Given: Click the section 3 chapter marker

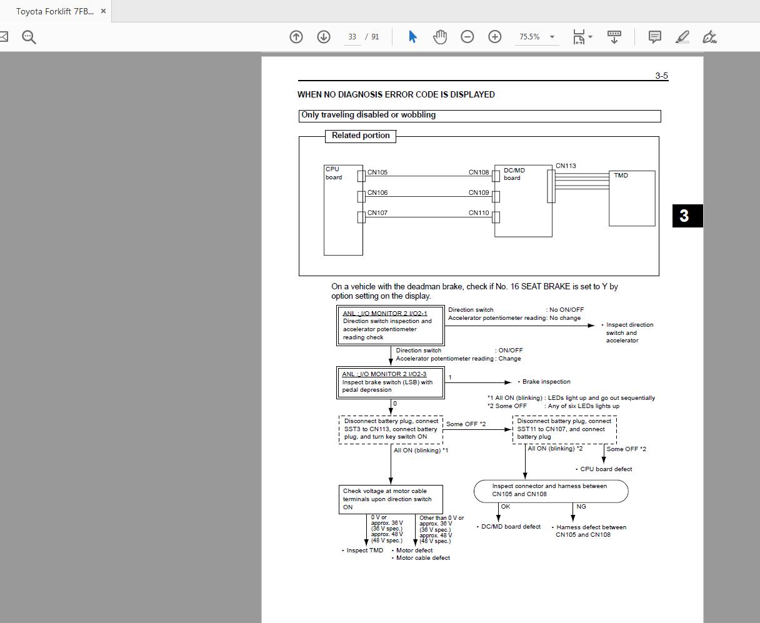Looking at the screenshot, I should tap(687, 216).
